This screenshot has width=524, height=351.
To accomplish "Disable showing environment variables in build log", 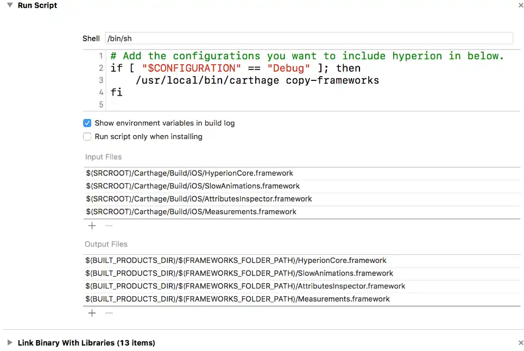I will pyautogui.click(x=87, y=123).
